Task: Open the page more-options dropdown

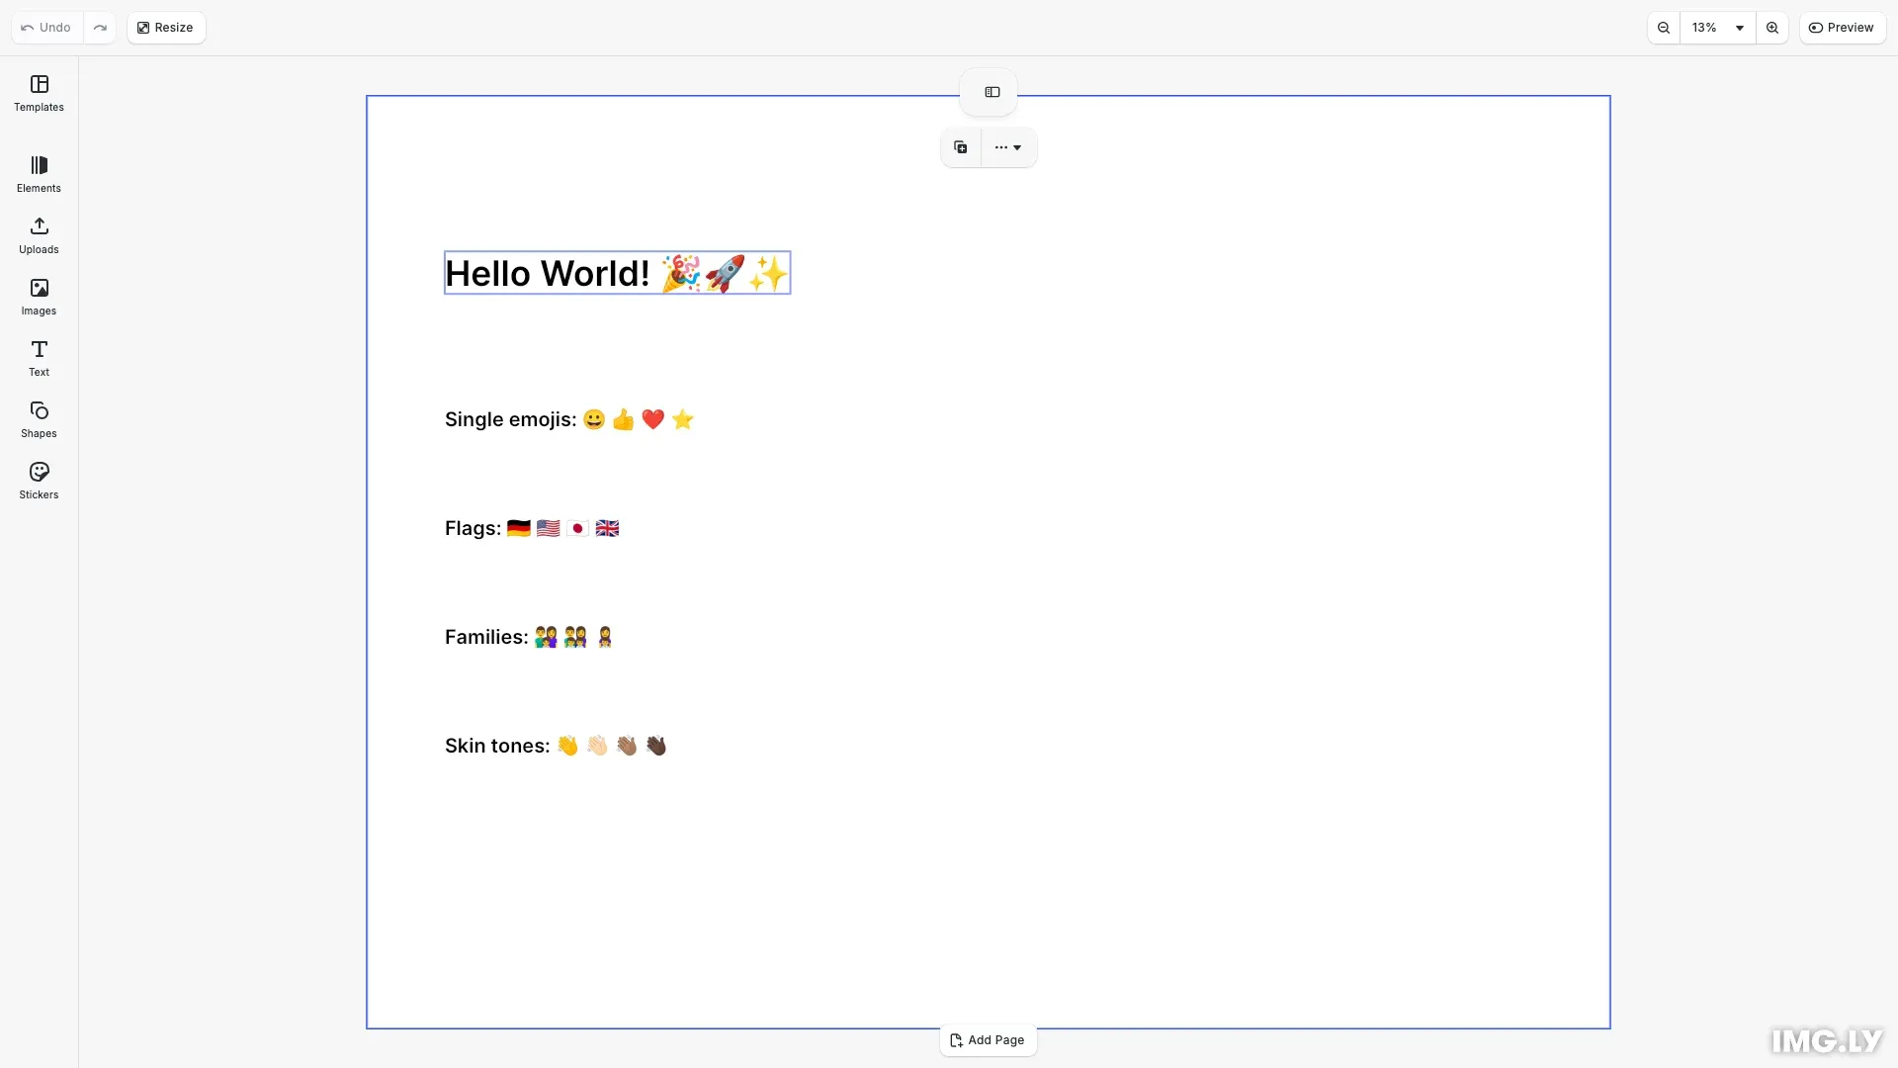Action: click(1006, 146)
